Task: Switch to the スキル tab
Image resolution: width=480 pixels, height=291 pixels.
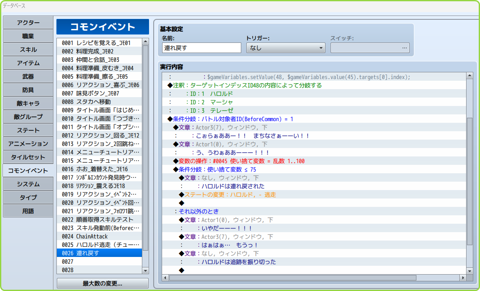Action: (x=28, y=50)
